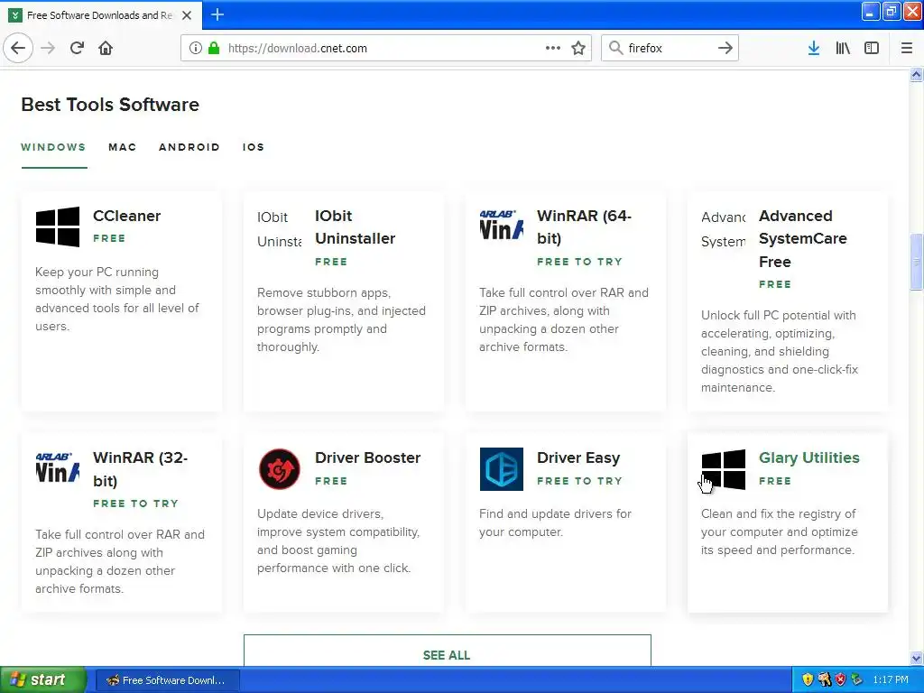Open the Library icon

[843, 48]
